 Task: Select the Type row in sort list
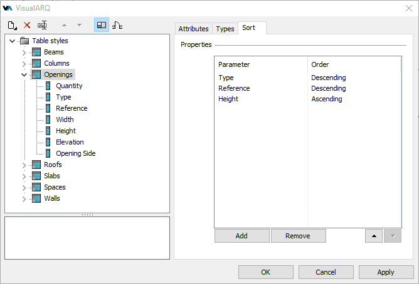coord(308,78)
